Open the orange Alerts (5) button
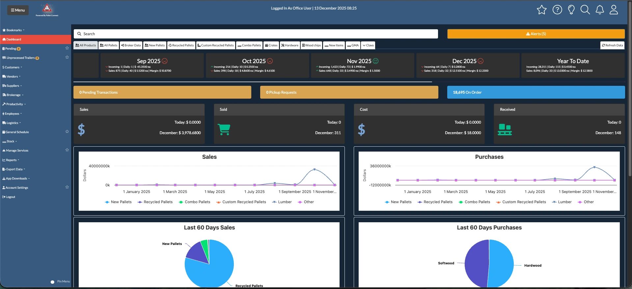 [536, 34]
